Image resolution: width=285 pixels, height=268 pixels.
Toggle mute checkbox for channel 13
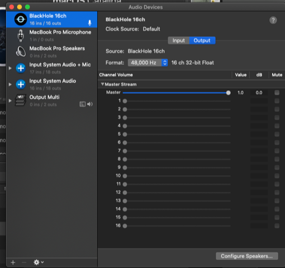pyautogui.click(x=277, y=200)
